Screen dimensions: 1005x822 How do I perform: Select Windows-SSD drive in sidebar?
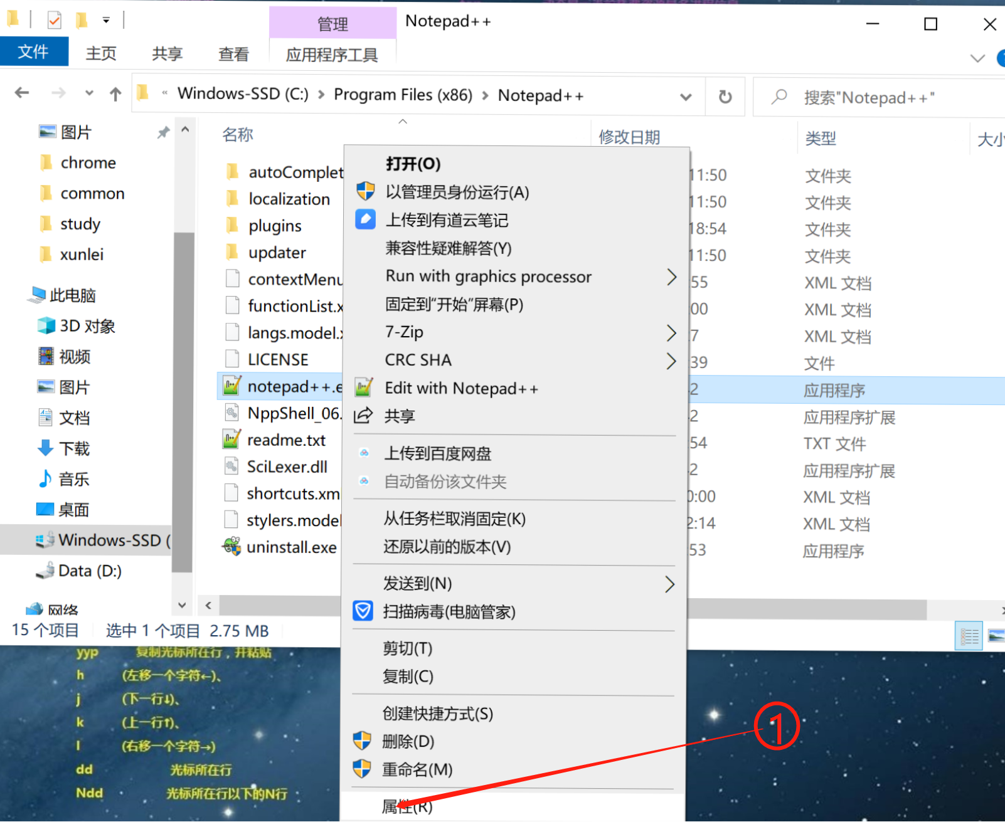86,540
